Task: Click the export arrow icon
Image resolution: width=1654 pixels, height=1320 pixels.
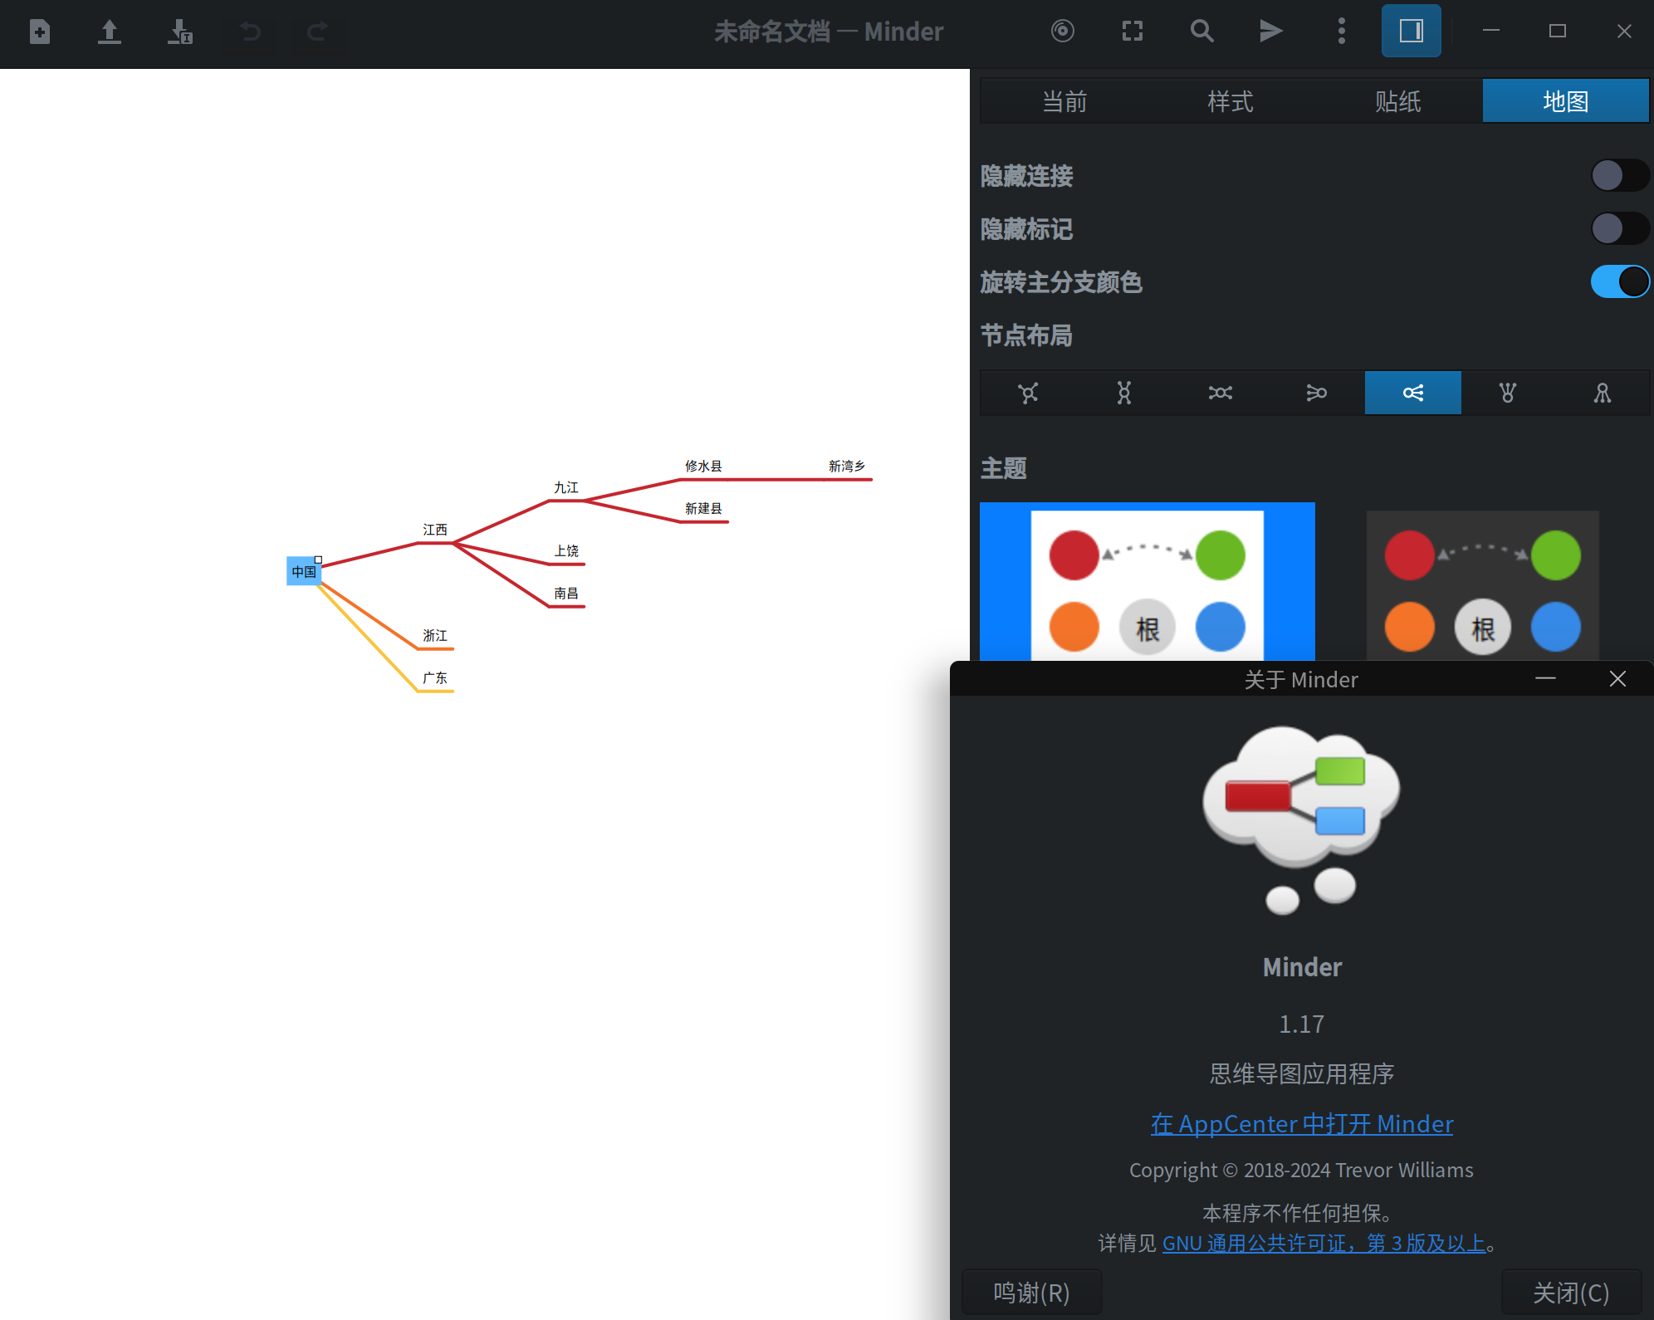Action: pyautogui.click(x=1271, y=32)
